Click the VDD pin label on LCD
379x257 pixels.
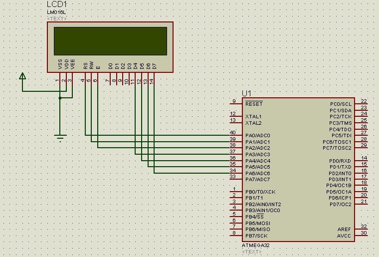[x=67, y=64]
